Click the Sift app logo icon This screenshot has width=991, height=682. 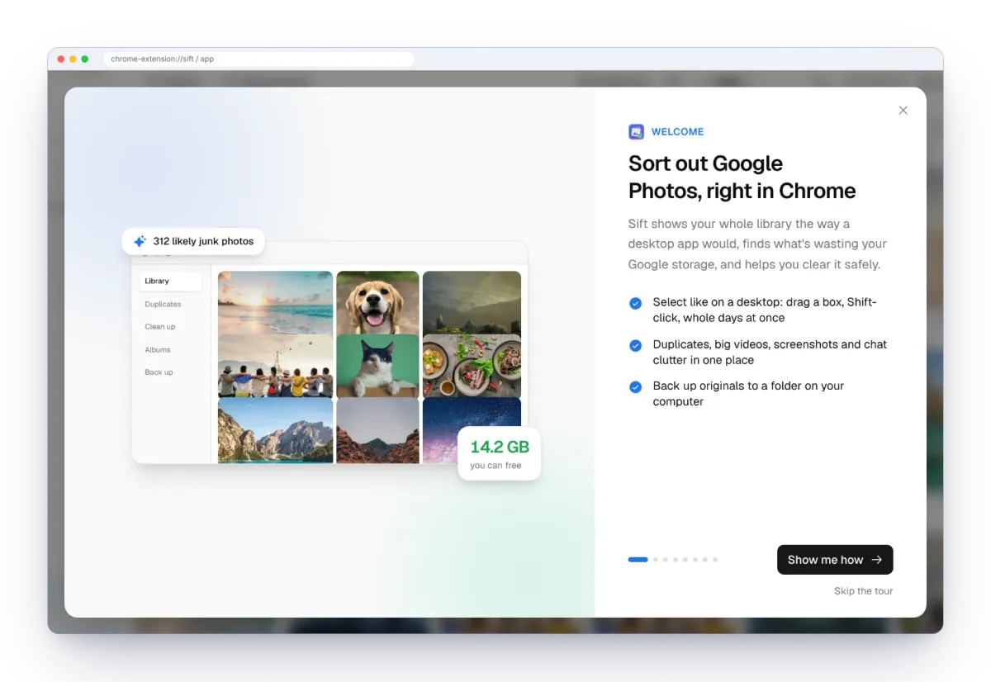636,131
